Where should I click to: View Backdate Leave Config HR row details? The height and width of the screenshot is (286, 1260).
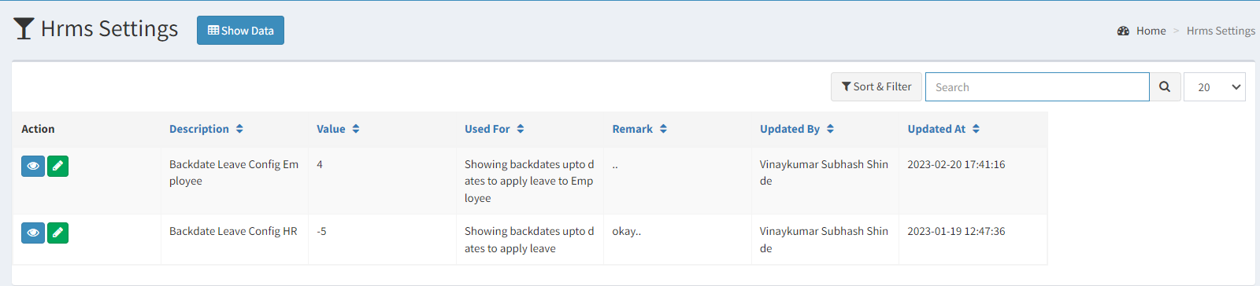pyautogui.click(x=33, y=233)
